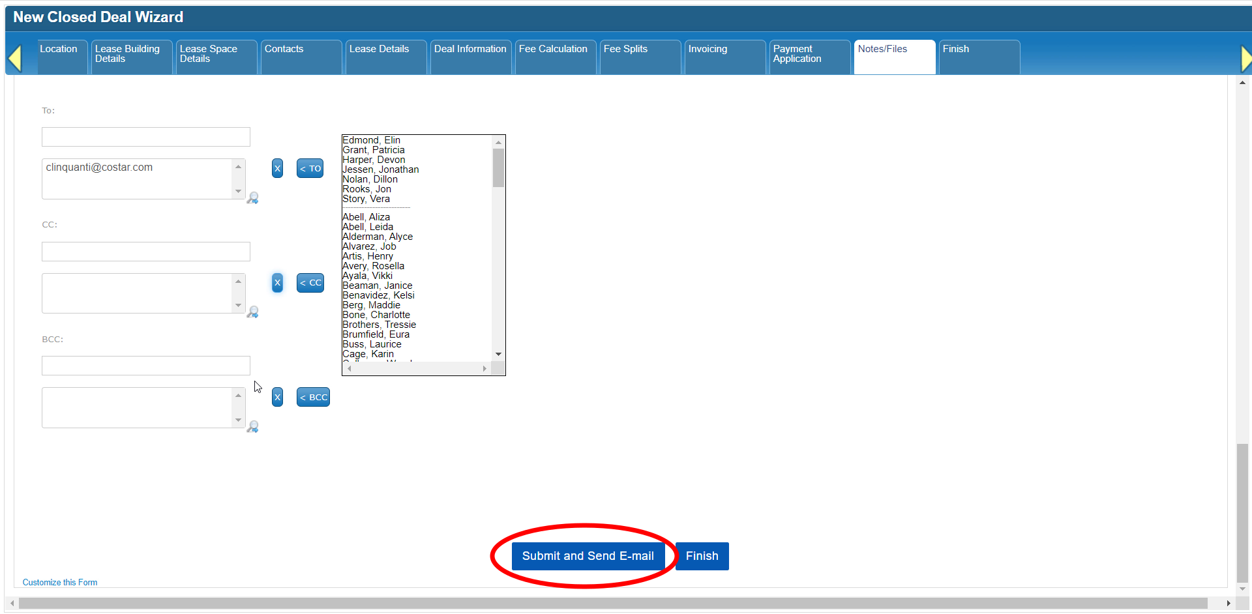1252x614 pixels.
Task: Add selected contact with < BCC button
Action: pos(313,397)
